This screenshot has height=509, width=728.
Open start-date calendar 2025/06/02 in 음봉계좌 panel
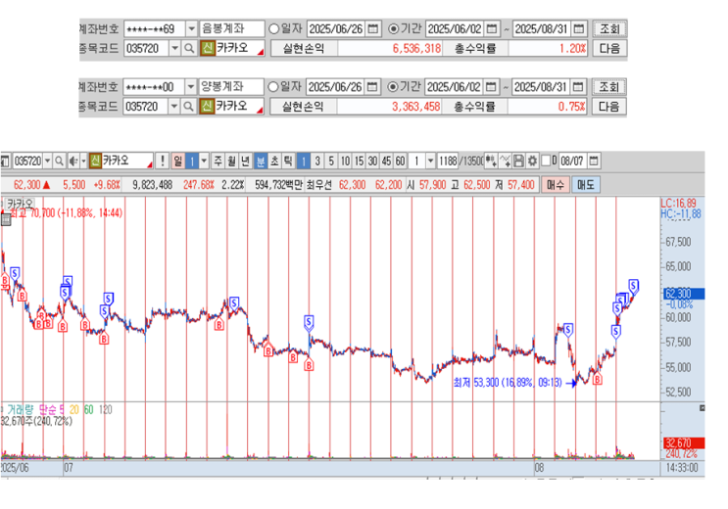(492, 28)
